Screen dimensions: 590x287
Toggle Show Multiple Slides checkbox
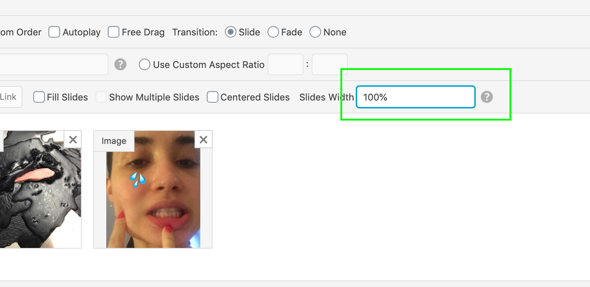(101, 97)
